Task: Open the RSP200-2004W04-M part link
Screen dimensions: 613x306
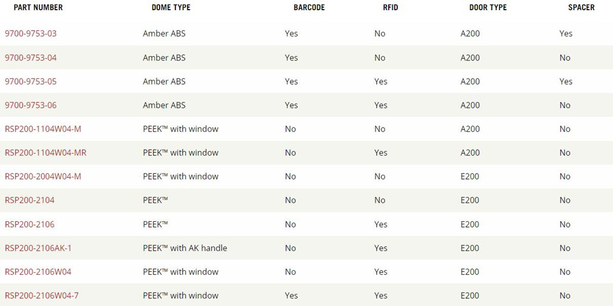Action: [43, 177]
